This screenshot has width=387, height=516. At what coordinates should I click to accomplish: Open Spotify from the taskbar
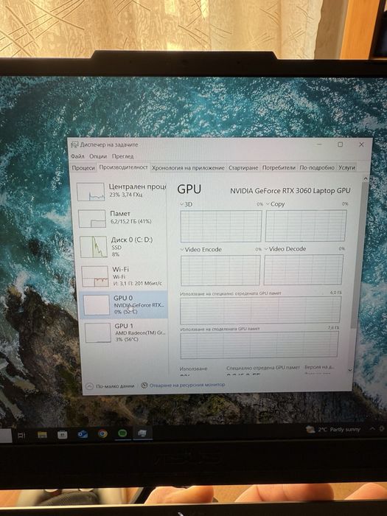122,433
